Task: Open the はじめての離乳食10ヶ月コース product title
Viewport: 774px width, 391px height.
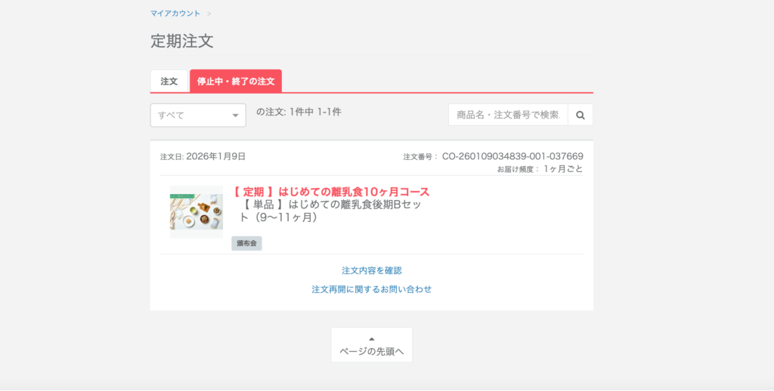Action: pyautogui.click(x=331, y=192)
